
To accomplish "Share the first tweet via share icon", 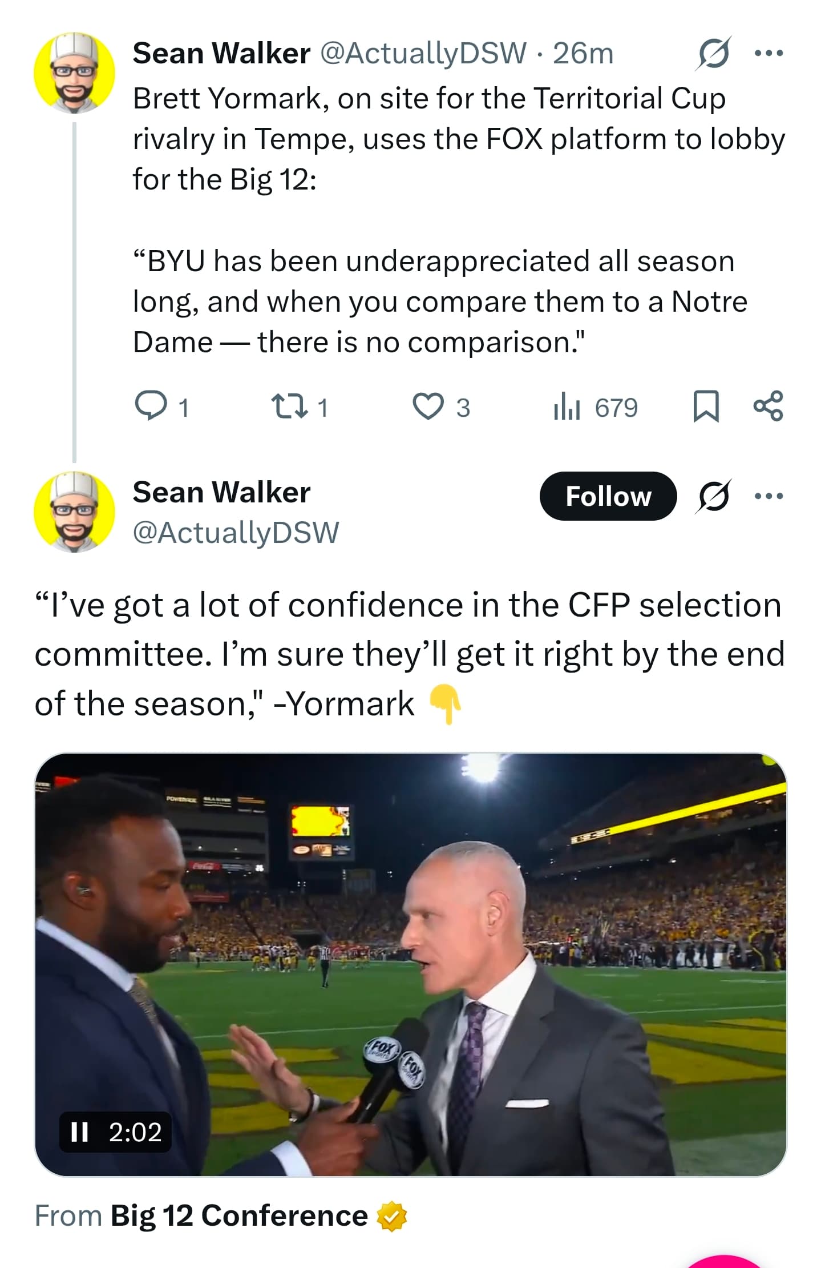I will click(x=768, y=406).
